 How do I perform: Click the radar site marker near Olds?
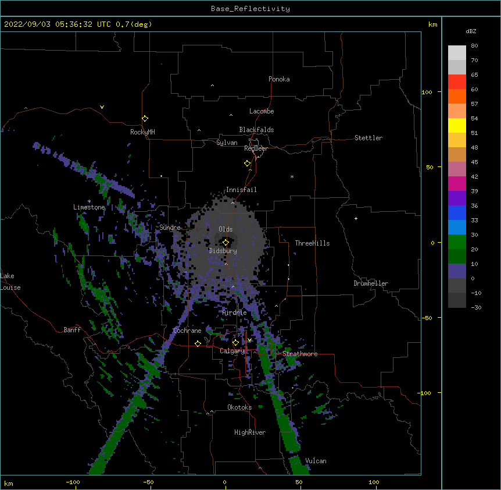226,243
